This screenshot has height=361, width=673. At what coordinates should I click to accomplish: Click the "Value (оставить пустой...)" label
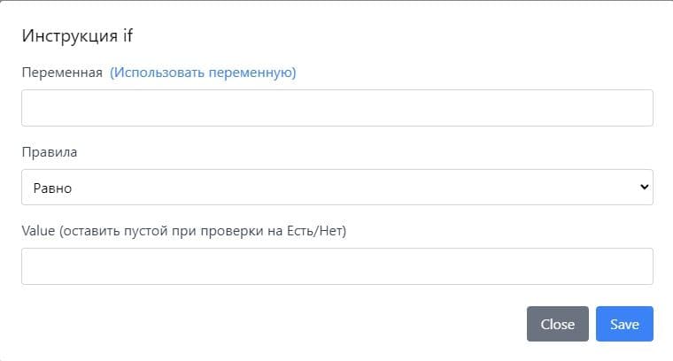[x=183, y=231]
